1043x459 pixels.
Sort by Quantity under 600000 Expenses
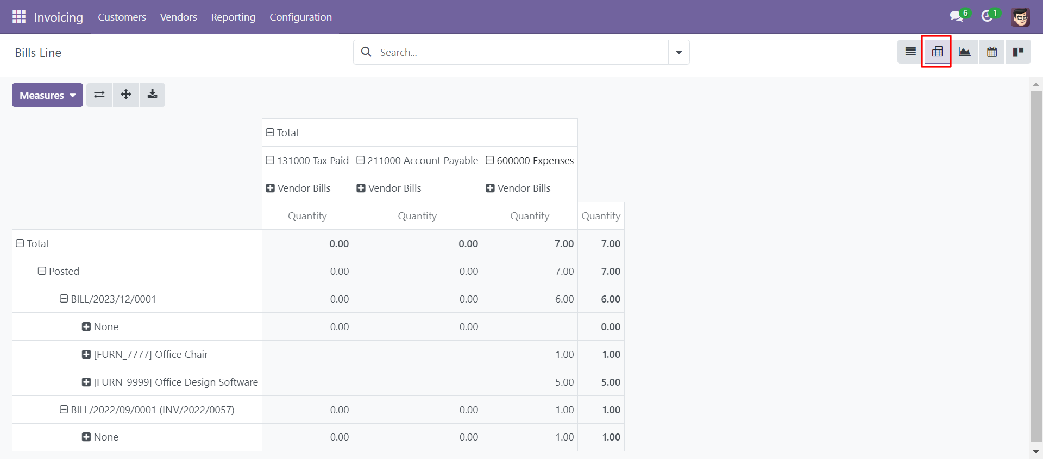530,216
